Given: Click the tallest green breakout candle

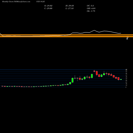Looking at the screenshot, I should [73, 80].
